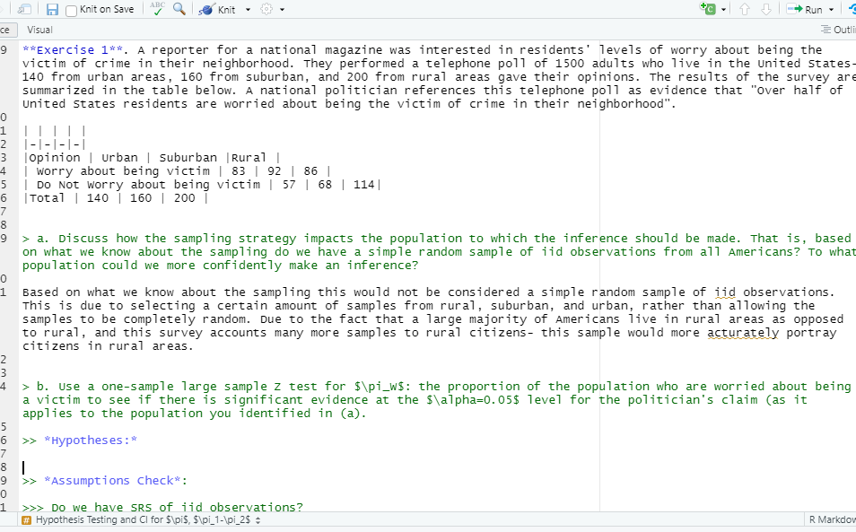The width and height of the screenshot is (856, 532).
Task: Insert a new code chunk
Action: click(x=707, y=10)
